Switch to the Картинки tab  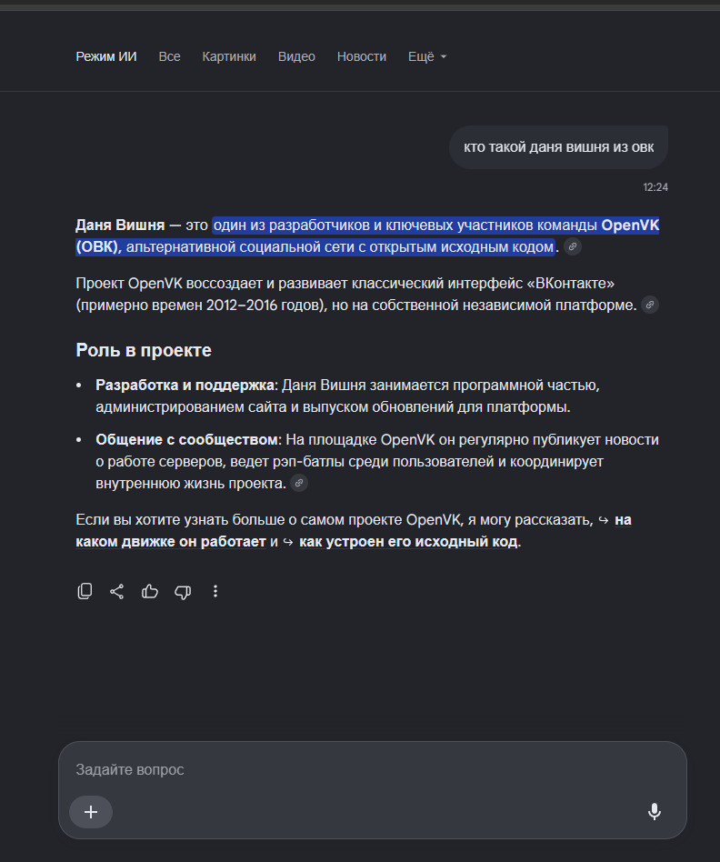229,56
